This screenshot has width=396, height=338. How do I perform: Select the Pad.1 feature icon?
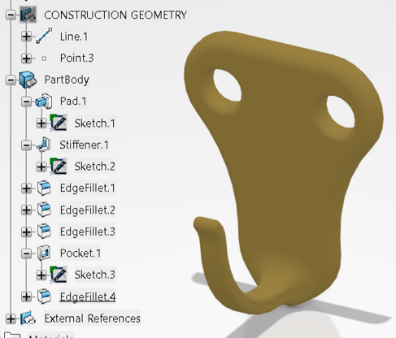coord(44,102)
